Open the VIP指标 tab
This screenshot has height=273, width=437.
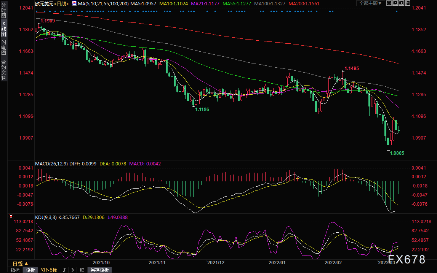coord(49,270)
